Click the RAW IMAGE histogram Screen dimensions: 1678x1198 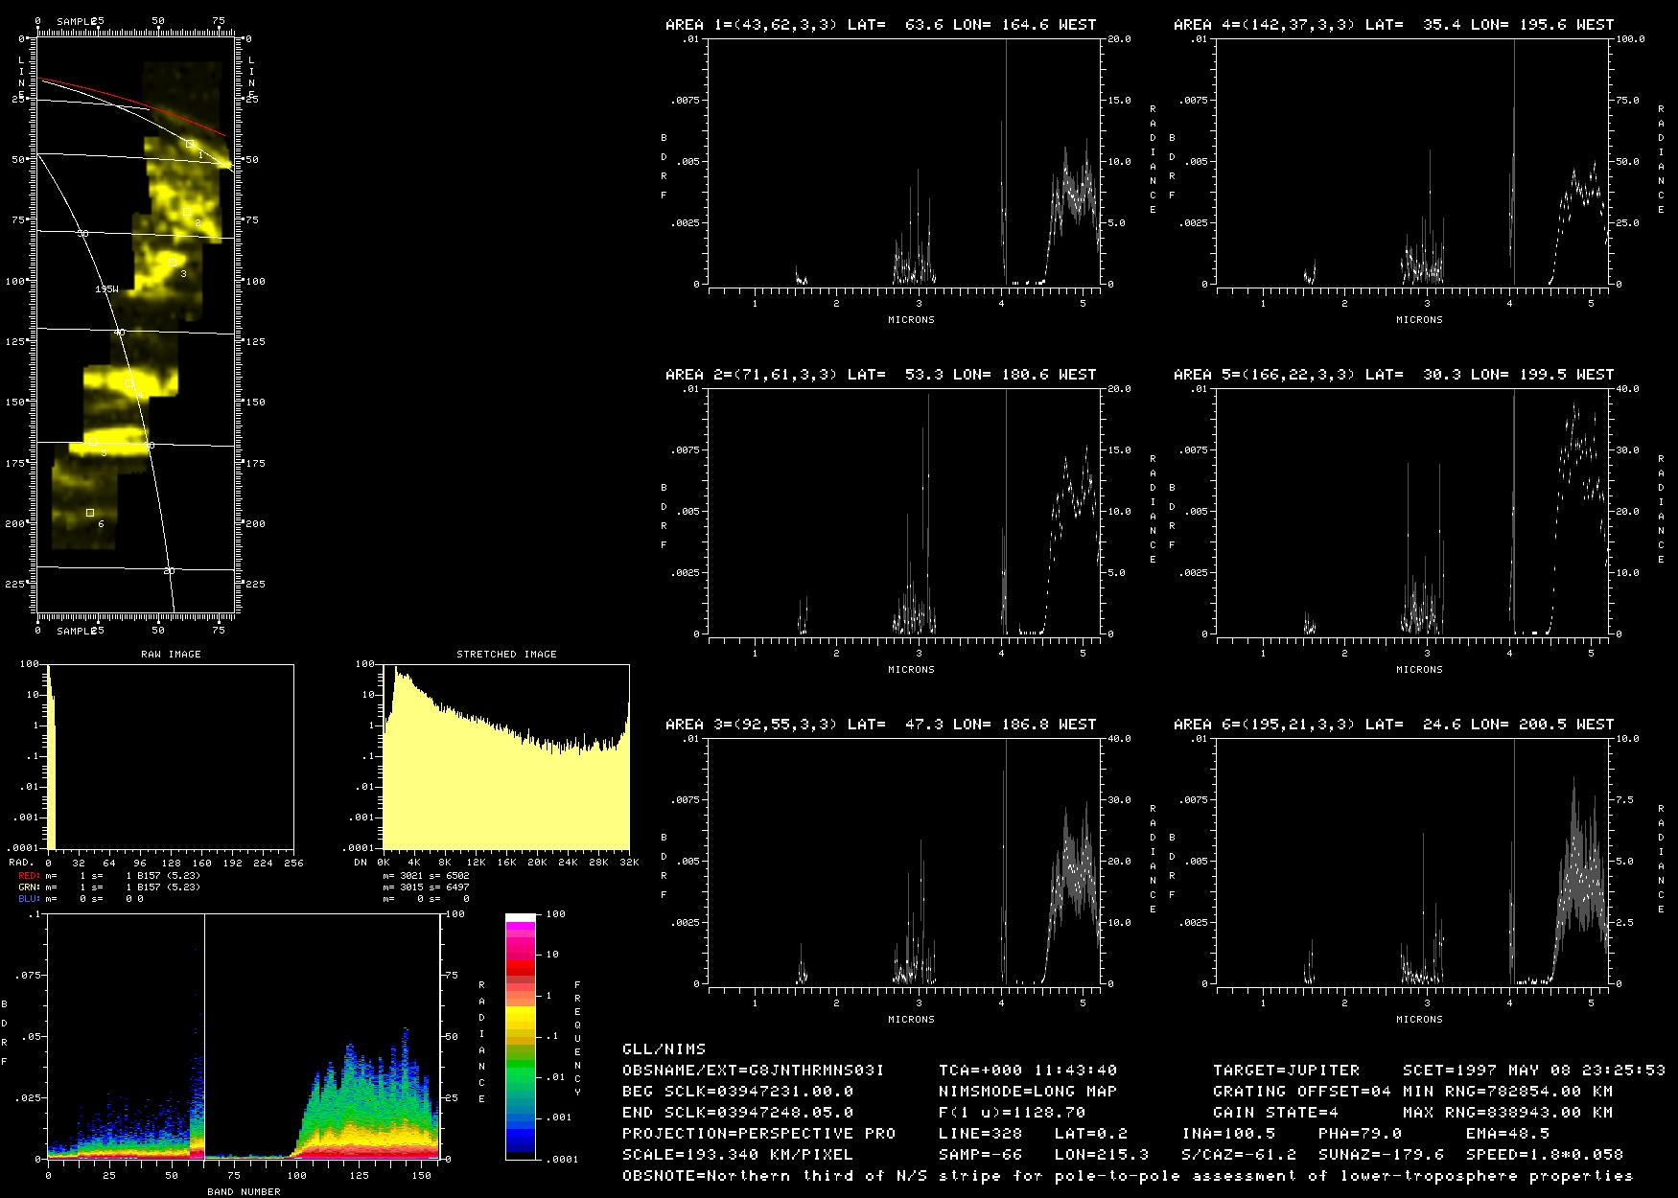click(171, 756)
